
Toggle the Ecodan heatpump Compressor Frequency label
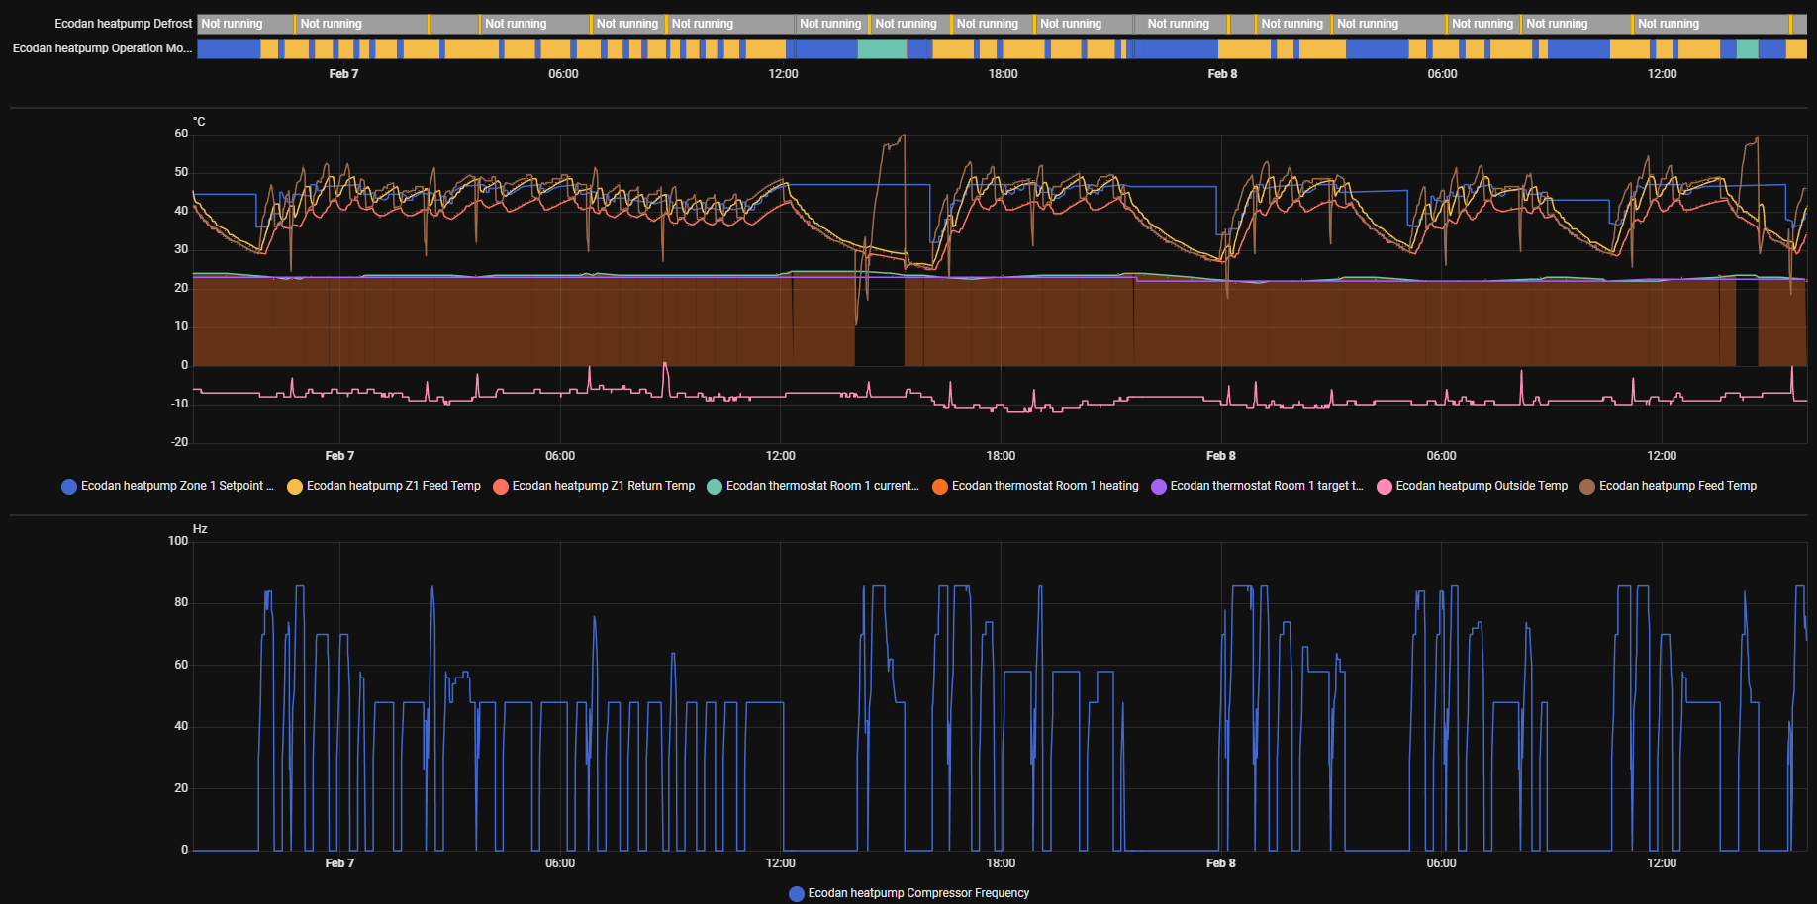coord(918,893)
